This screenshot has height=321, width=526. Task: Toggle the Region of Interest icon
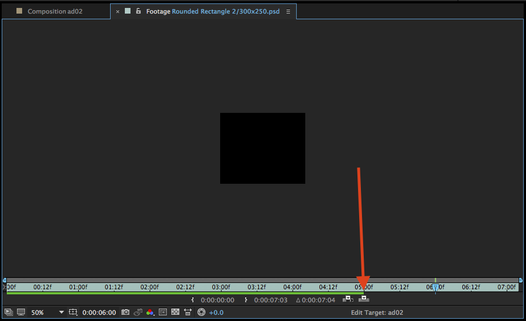click(x=163, y=312)
